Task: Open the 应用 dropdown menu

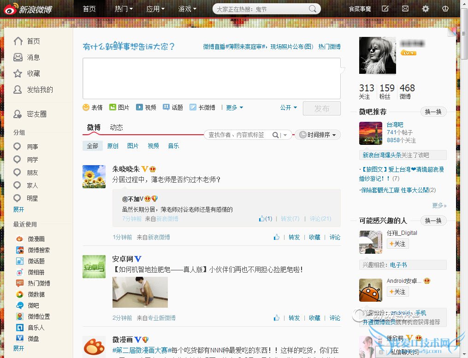Action: pyautogui.click(x=155, y=9)
